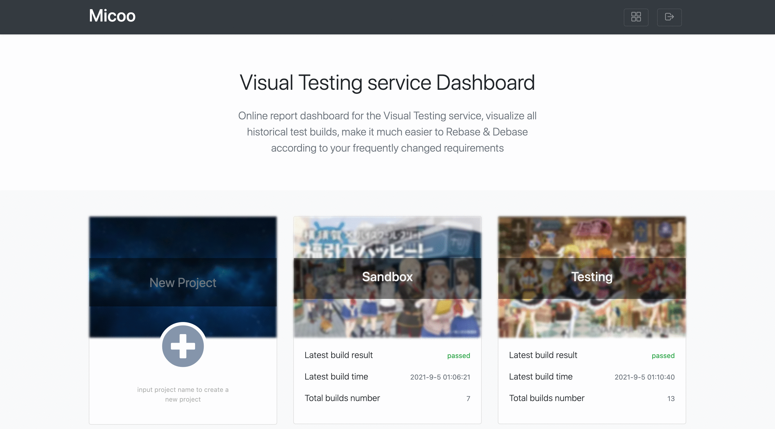775x429 pixels.
Task: Click the Total builds number label in Testing
Action: 546,398
